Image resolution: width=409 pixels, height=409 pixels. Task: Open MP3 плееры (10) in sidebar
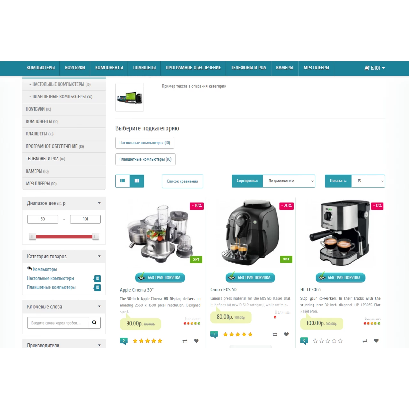click(64, 184)
